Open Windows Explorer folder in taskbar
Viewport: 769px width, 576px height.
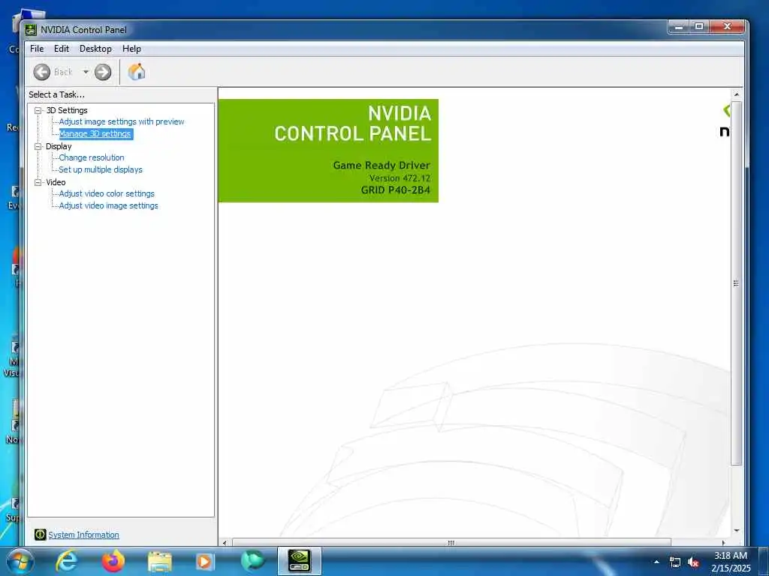[160, 561]
